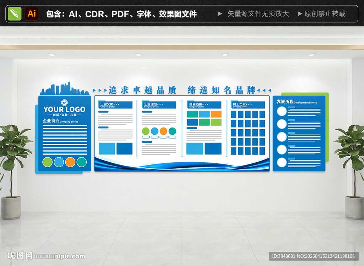The height and width of the screenshot is (266, 364).
Task: Click the 发展历程 Development history heading
Action: click(297, 102)
